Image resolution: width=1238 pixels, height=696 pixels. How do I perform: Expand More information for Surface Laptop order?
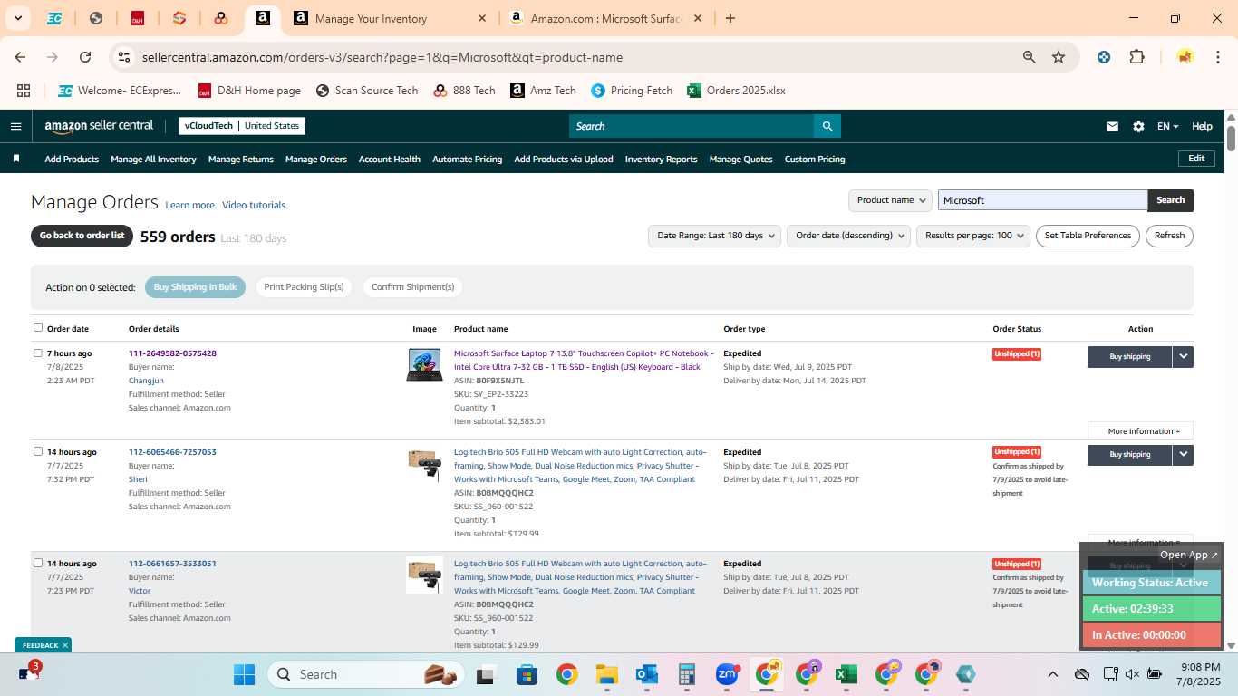pyautogui.click(x=1140, y=430)
